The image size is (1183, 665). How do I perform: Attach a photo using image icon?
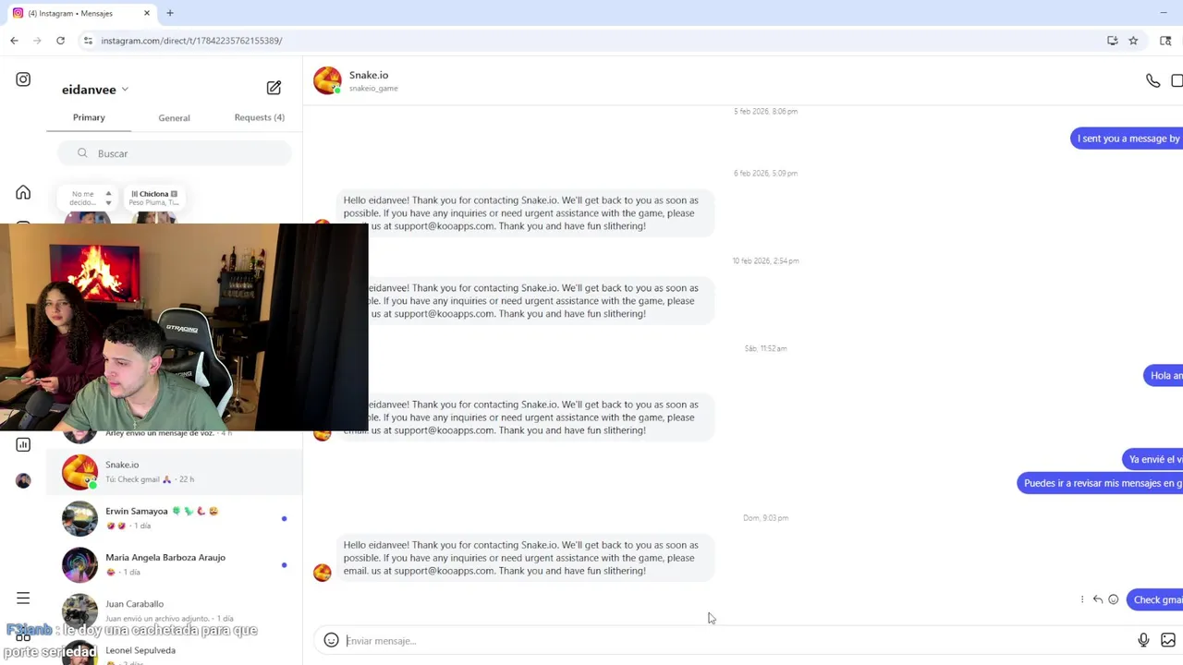(x=1168, y=640)
